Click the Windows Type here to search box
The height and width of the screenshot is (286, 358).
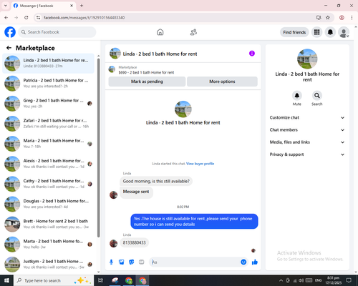coord(54,280)
